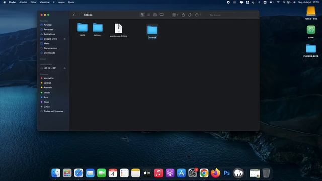
Task: Eject HD EX - R01 from the sidebar
Action: click(x=65, y=68)
